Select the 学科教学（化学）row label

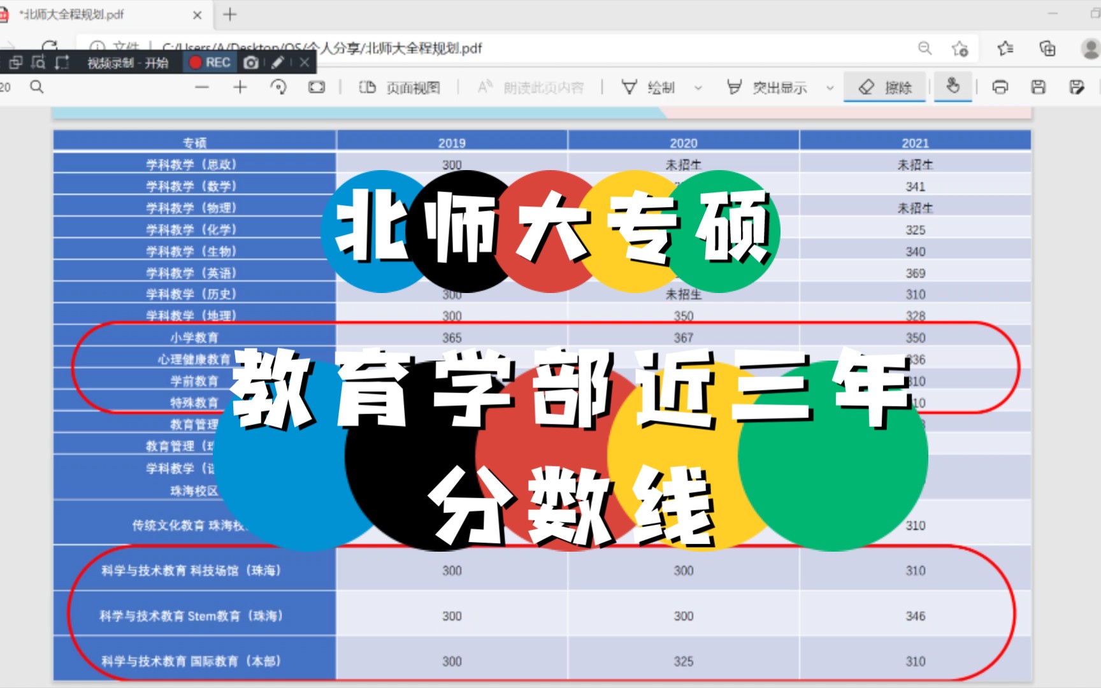coord(192,229)
